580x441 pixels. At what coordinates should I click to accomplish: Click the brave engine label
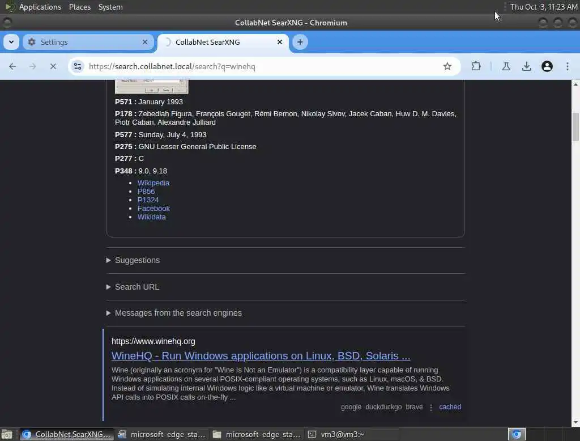click(414, 406)
